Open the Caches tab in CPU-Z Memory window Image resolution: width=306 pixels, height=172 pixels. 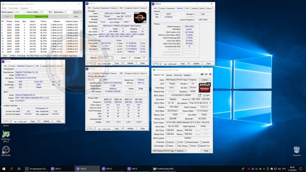[x=162, y=8]
